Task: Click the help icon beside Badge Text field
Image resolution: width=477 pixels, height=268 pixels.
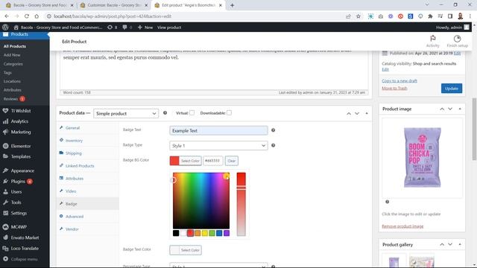Action: click(274, 130)
